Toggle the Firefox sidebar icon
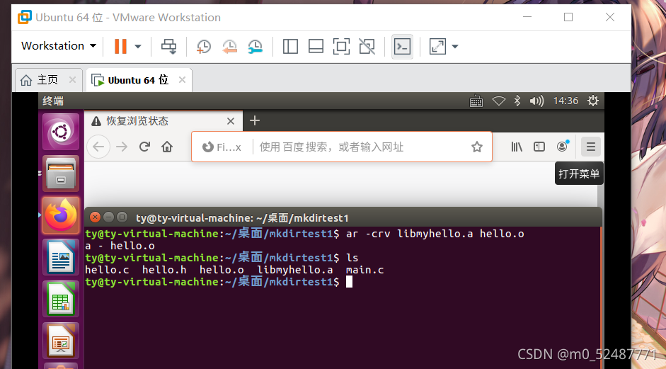Image resolution: width=666 pixels, height=369 pixels. click(x=539, y=147)
